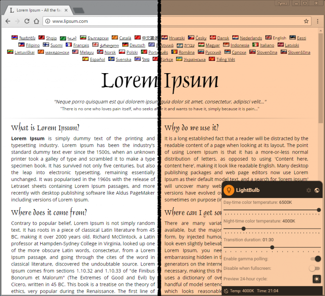Viewport: 325px width, 296px height.
Task: Adjust the Night-time color temperature slider
Action: [x=272, y=229]
